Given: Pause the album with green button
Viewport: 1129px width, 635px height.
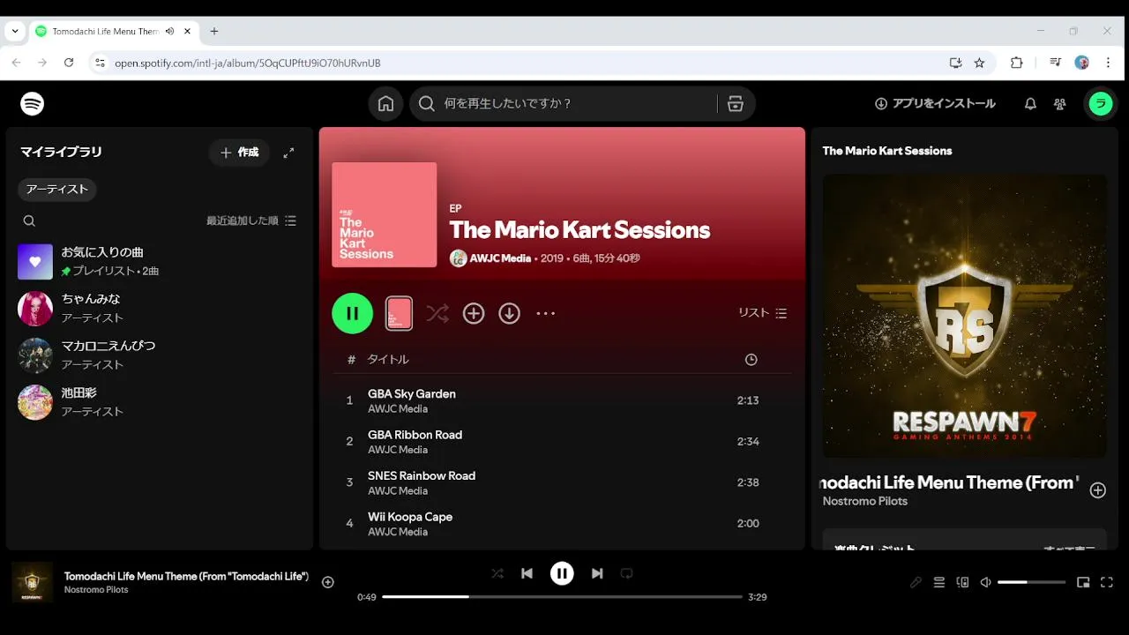Looking at the screenshot, I should pyautogui.click(x=353, y=313).
